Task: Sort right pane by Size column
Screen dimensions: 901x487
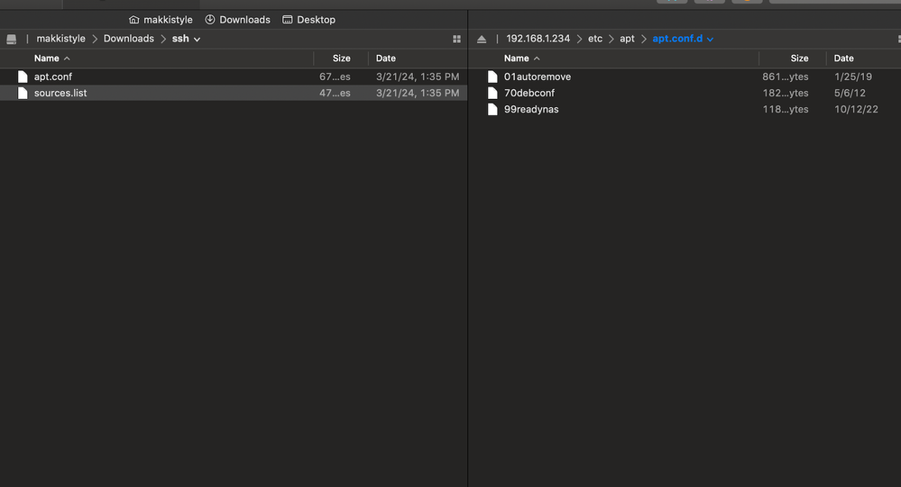Action: pos(799,59)
